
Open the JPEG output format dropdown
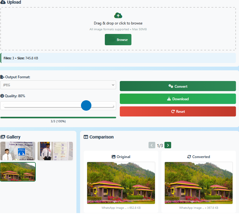click(x=58, y=85)
